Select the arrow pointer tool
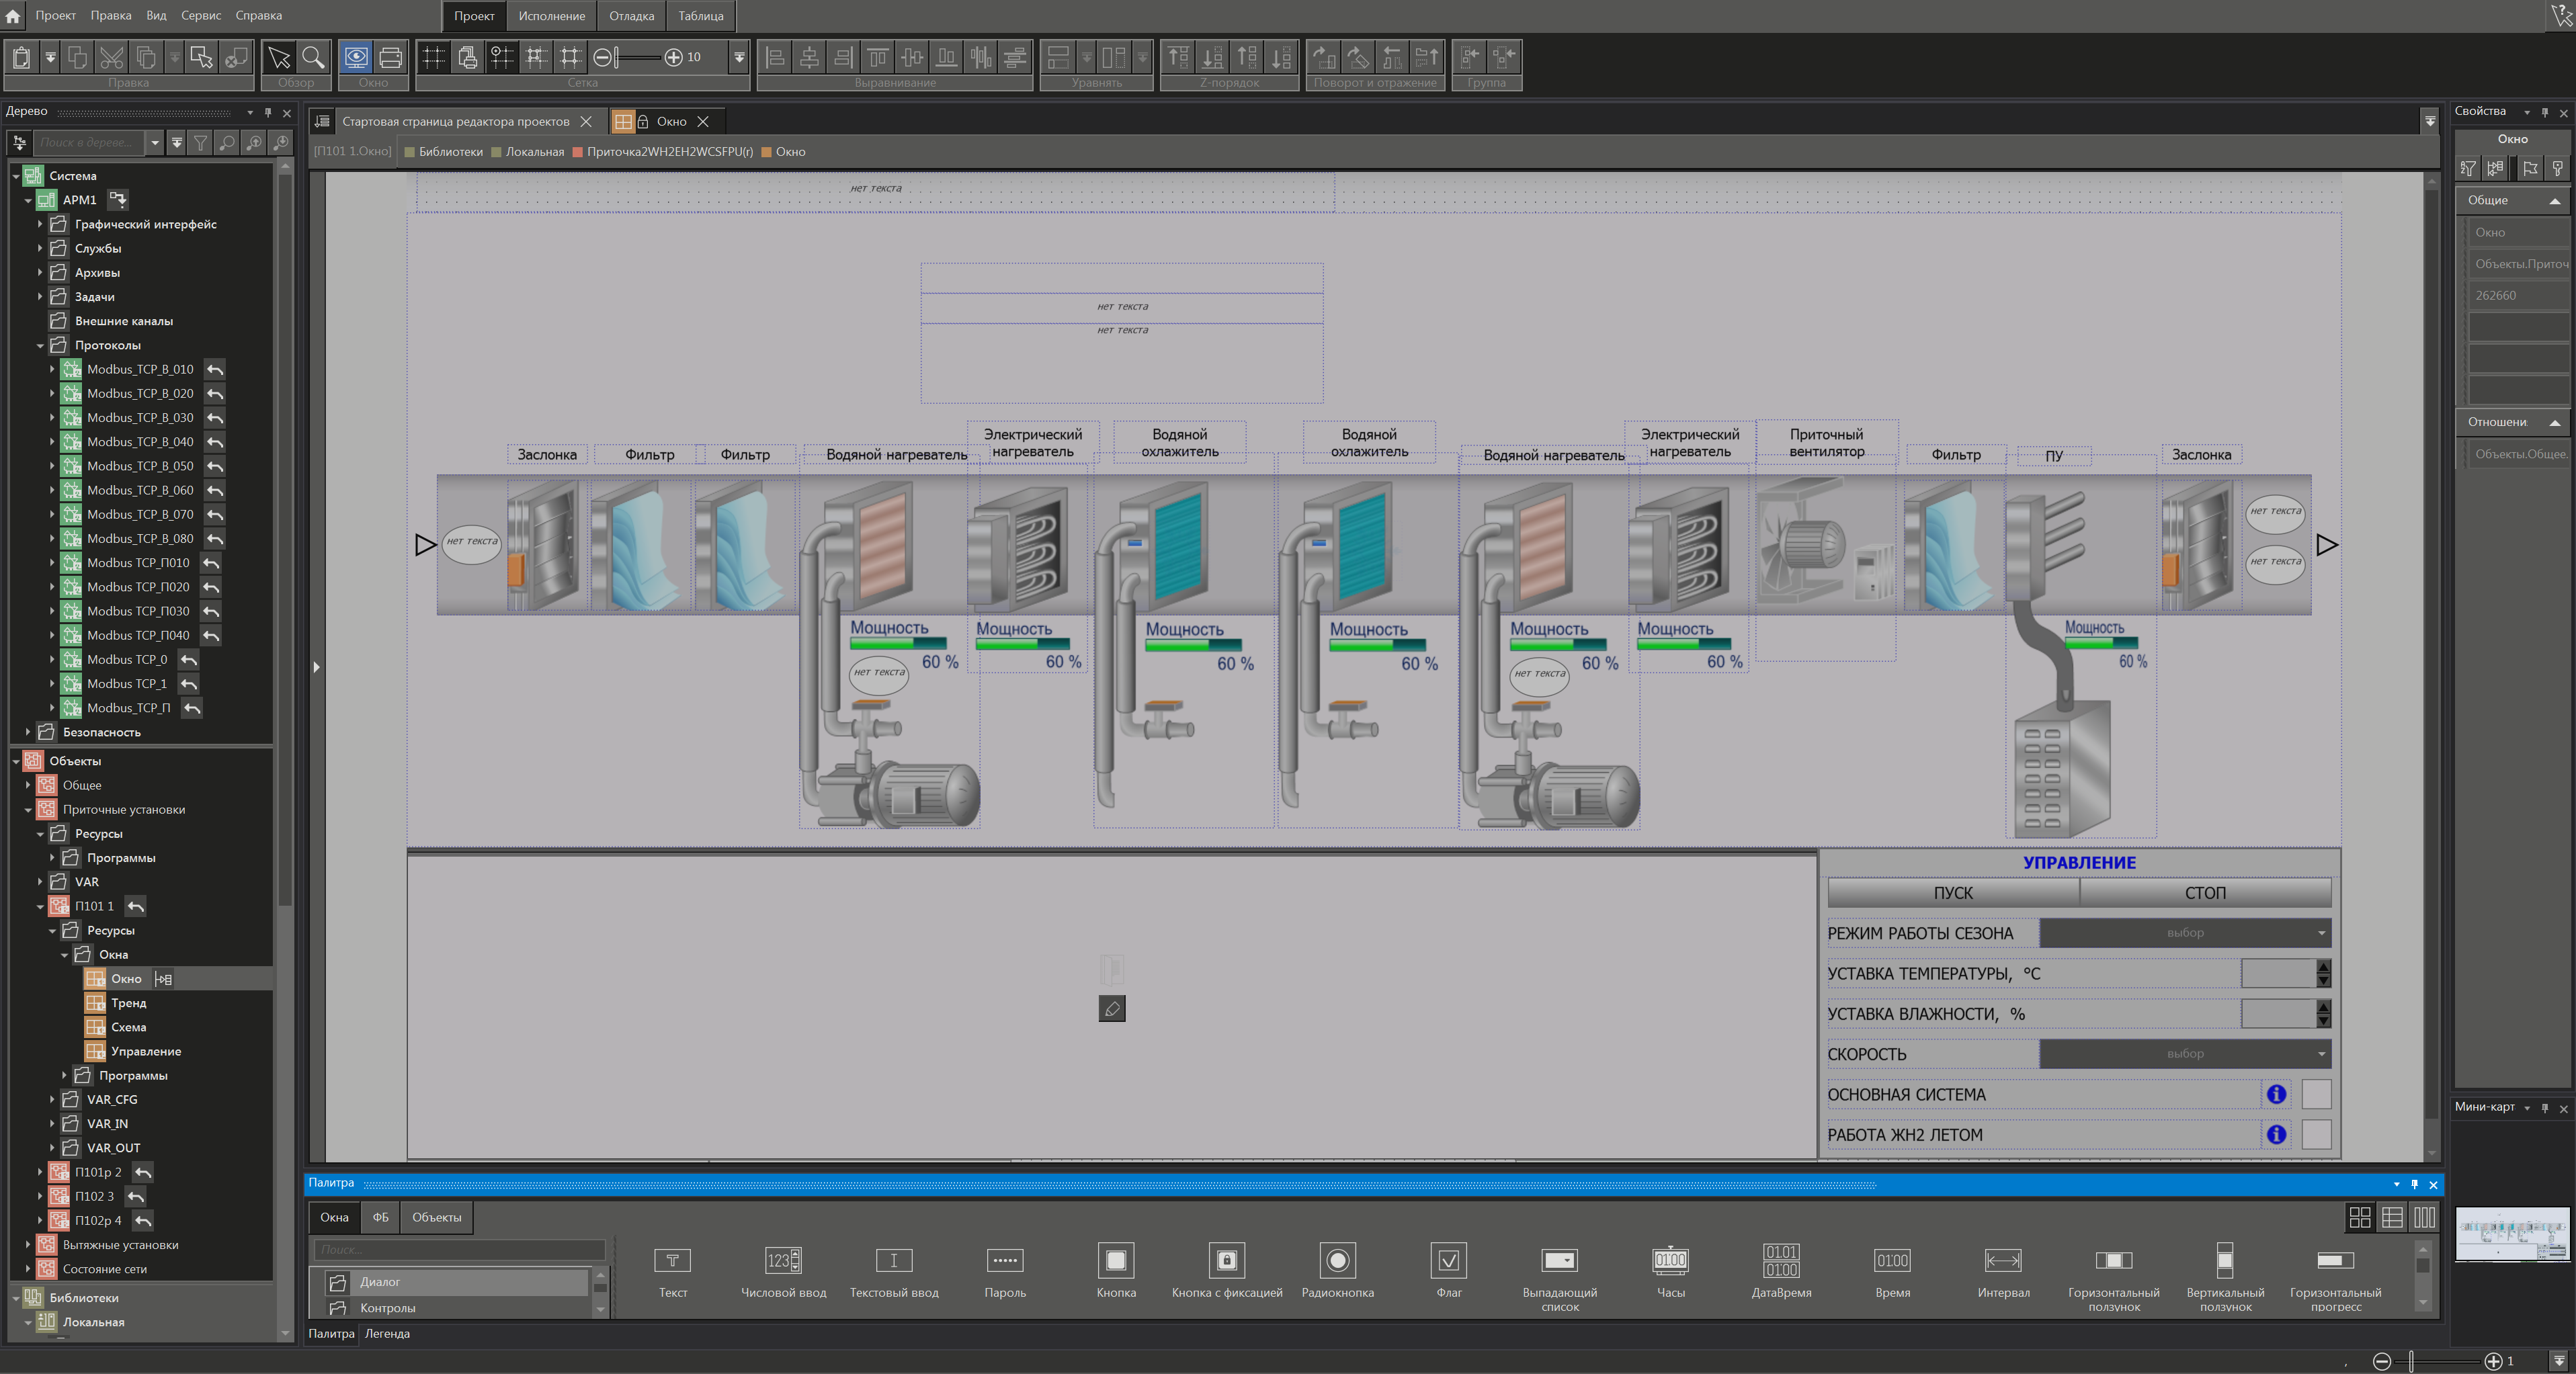2576x1374 pixels. (279, 57)
